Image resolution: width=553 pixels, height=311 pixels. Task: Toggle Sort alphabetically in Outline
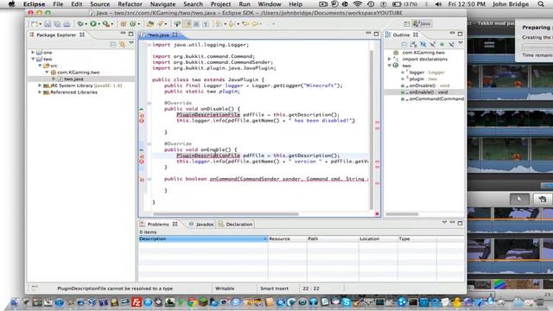click(x=413, y=44)
